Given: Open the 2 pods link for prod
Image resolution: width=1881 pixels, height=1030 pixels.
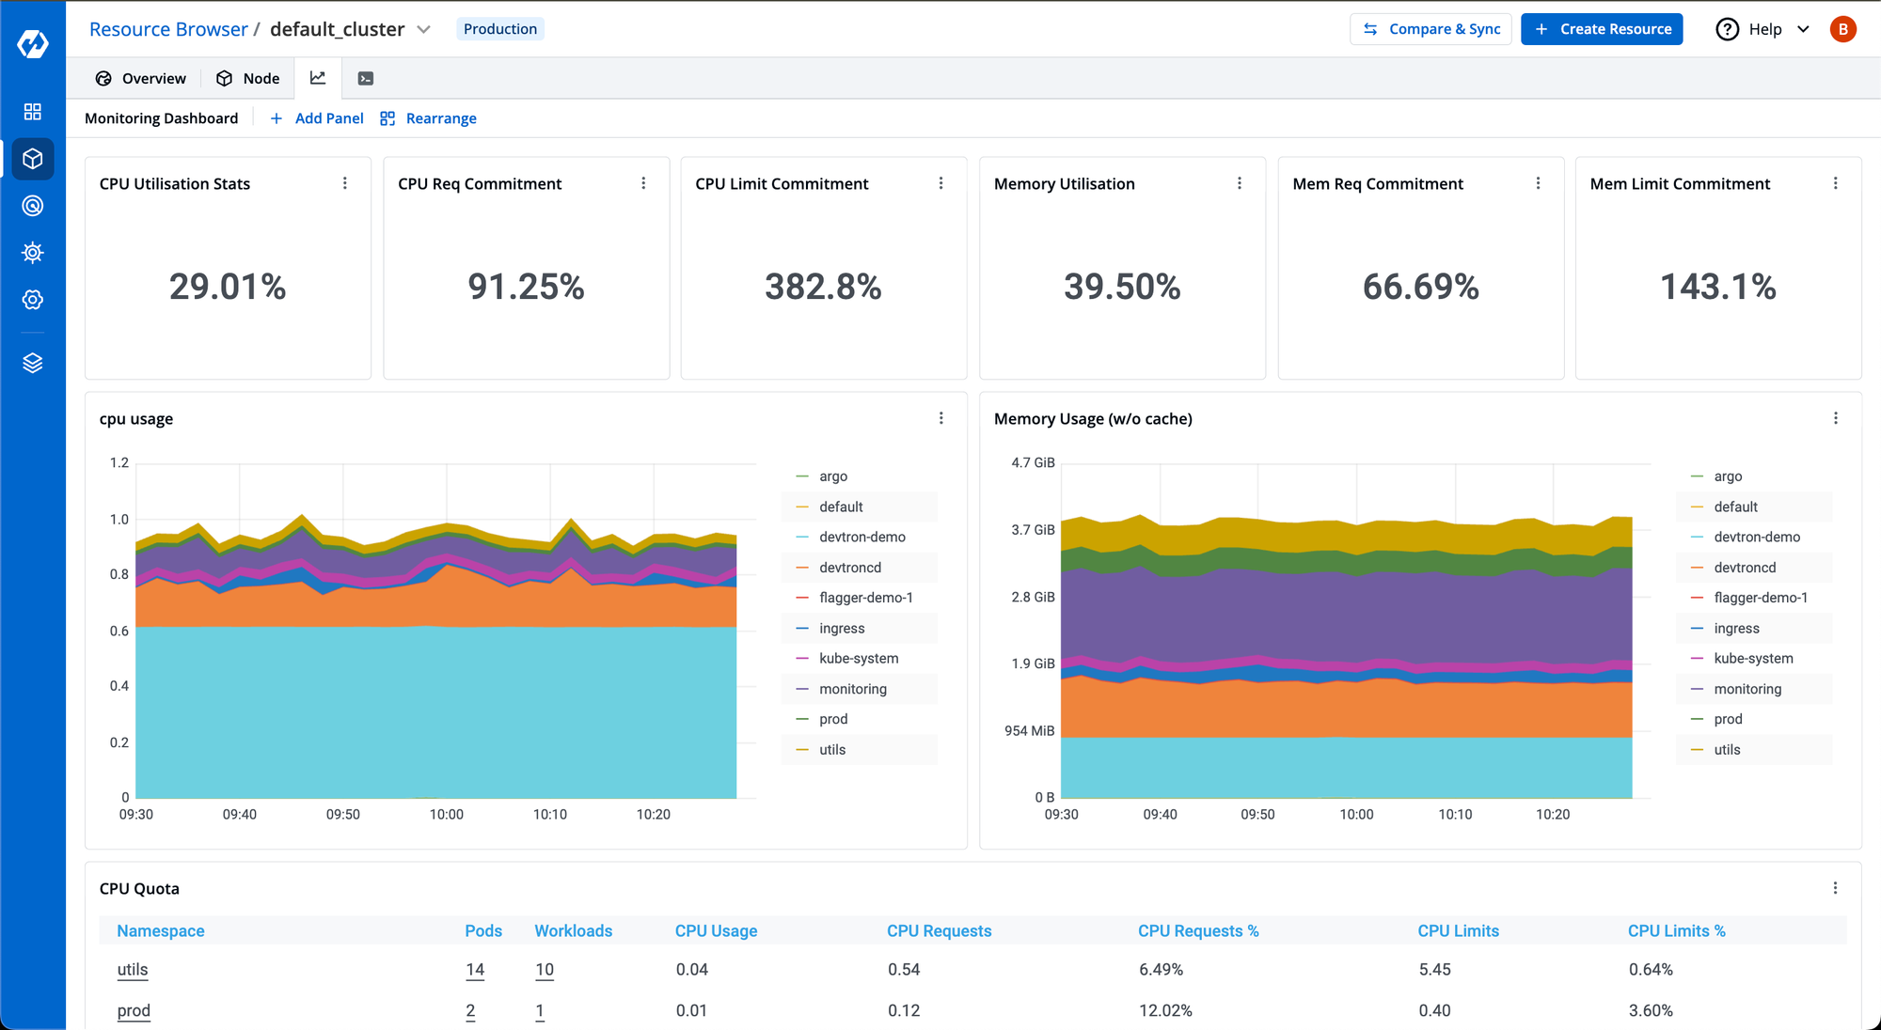Looking at the screenshot, I should [470, 1011].
